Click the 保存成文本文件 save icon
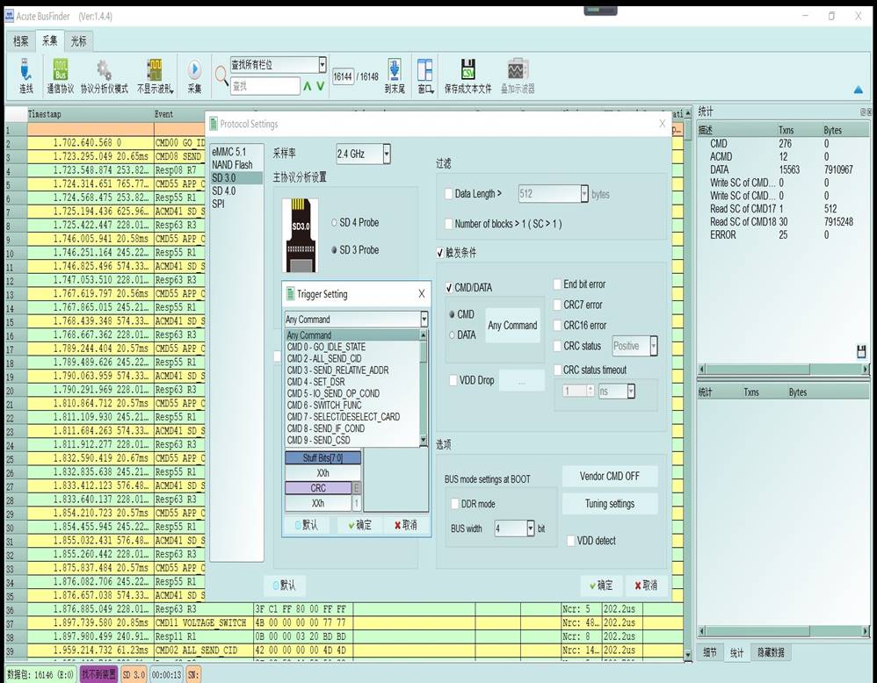Image resolution: width=877 pixels, height=683 pixels. [x=468, y=70]
